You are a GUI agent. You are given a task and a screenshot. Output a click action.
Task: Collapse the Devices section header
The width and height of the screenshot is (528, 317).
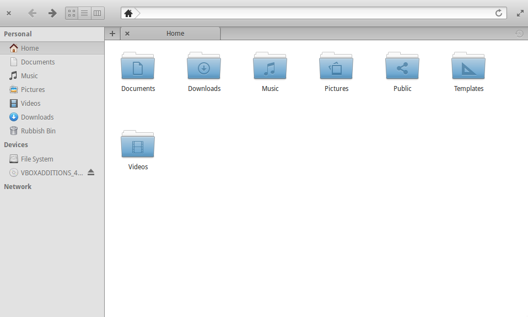tap(16, 145)
